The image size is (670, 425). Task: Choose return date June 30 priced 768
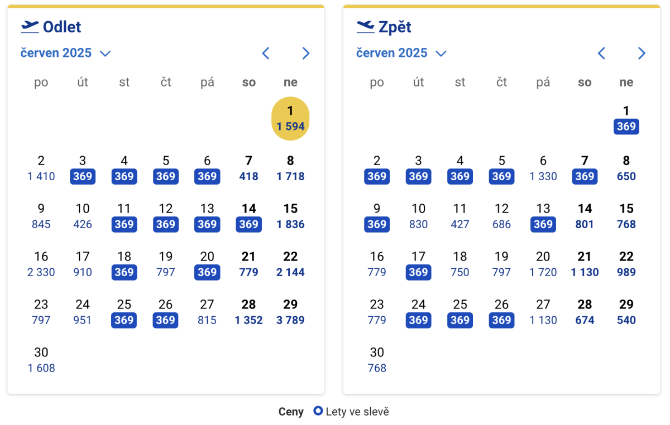pos(377,360)
